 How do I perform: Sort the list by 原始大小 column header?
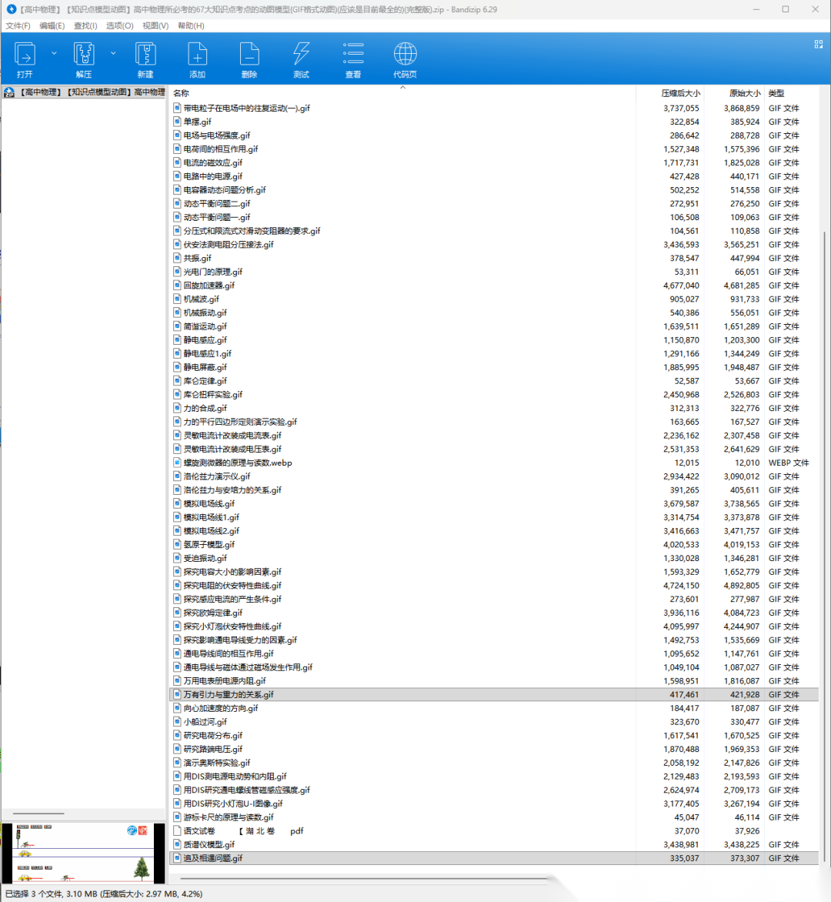tap(744, 93)
